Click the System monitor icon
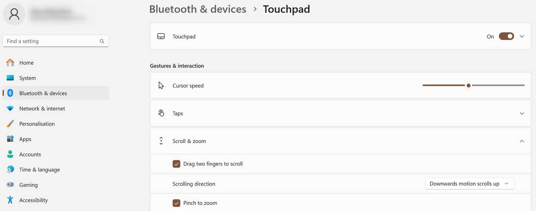Image resolution: width=536 pixels, height=211 pixels. pos(10,78)
